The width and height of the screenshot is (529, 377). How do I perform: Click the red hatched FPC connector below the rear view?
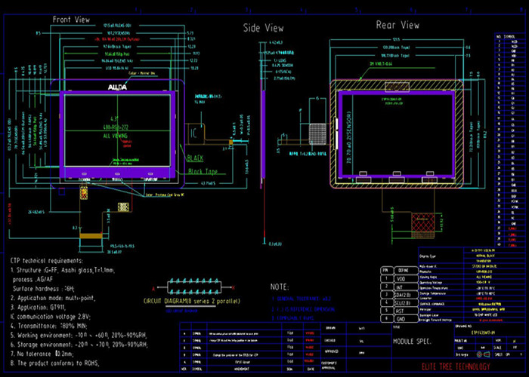[x=426, y=222]
